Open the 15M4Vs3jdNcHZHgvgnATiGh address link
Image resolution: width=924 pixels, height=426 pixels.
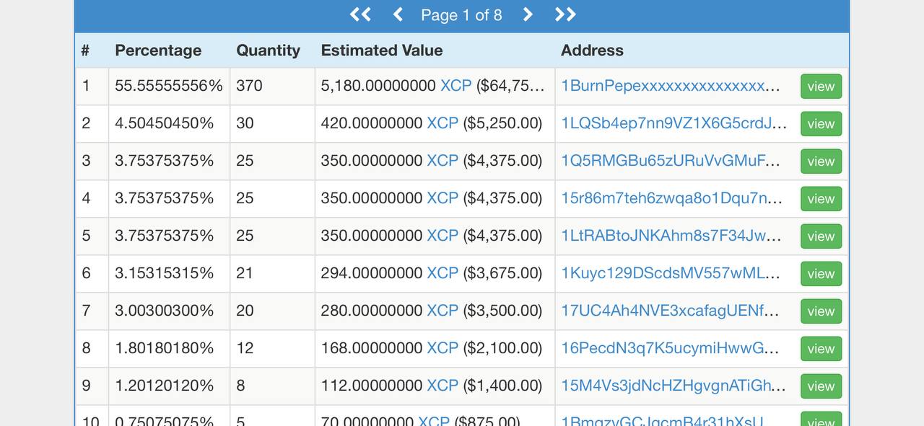coord(674,386)
